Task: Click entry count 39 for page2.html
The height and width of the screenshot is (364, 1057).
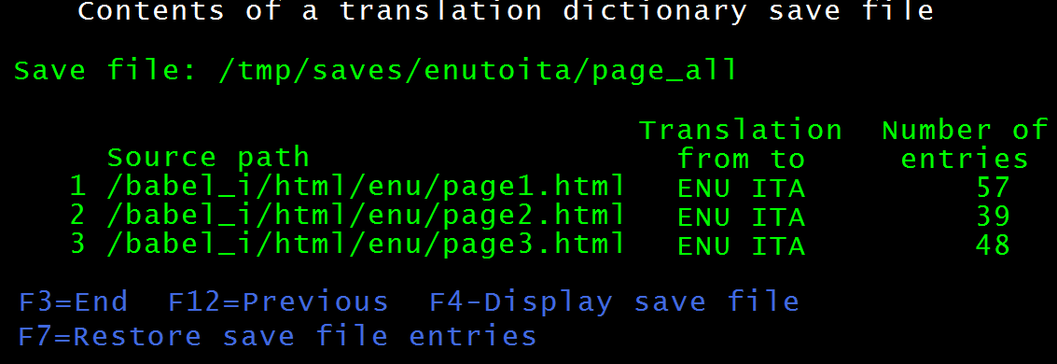Action: 993,216
